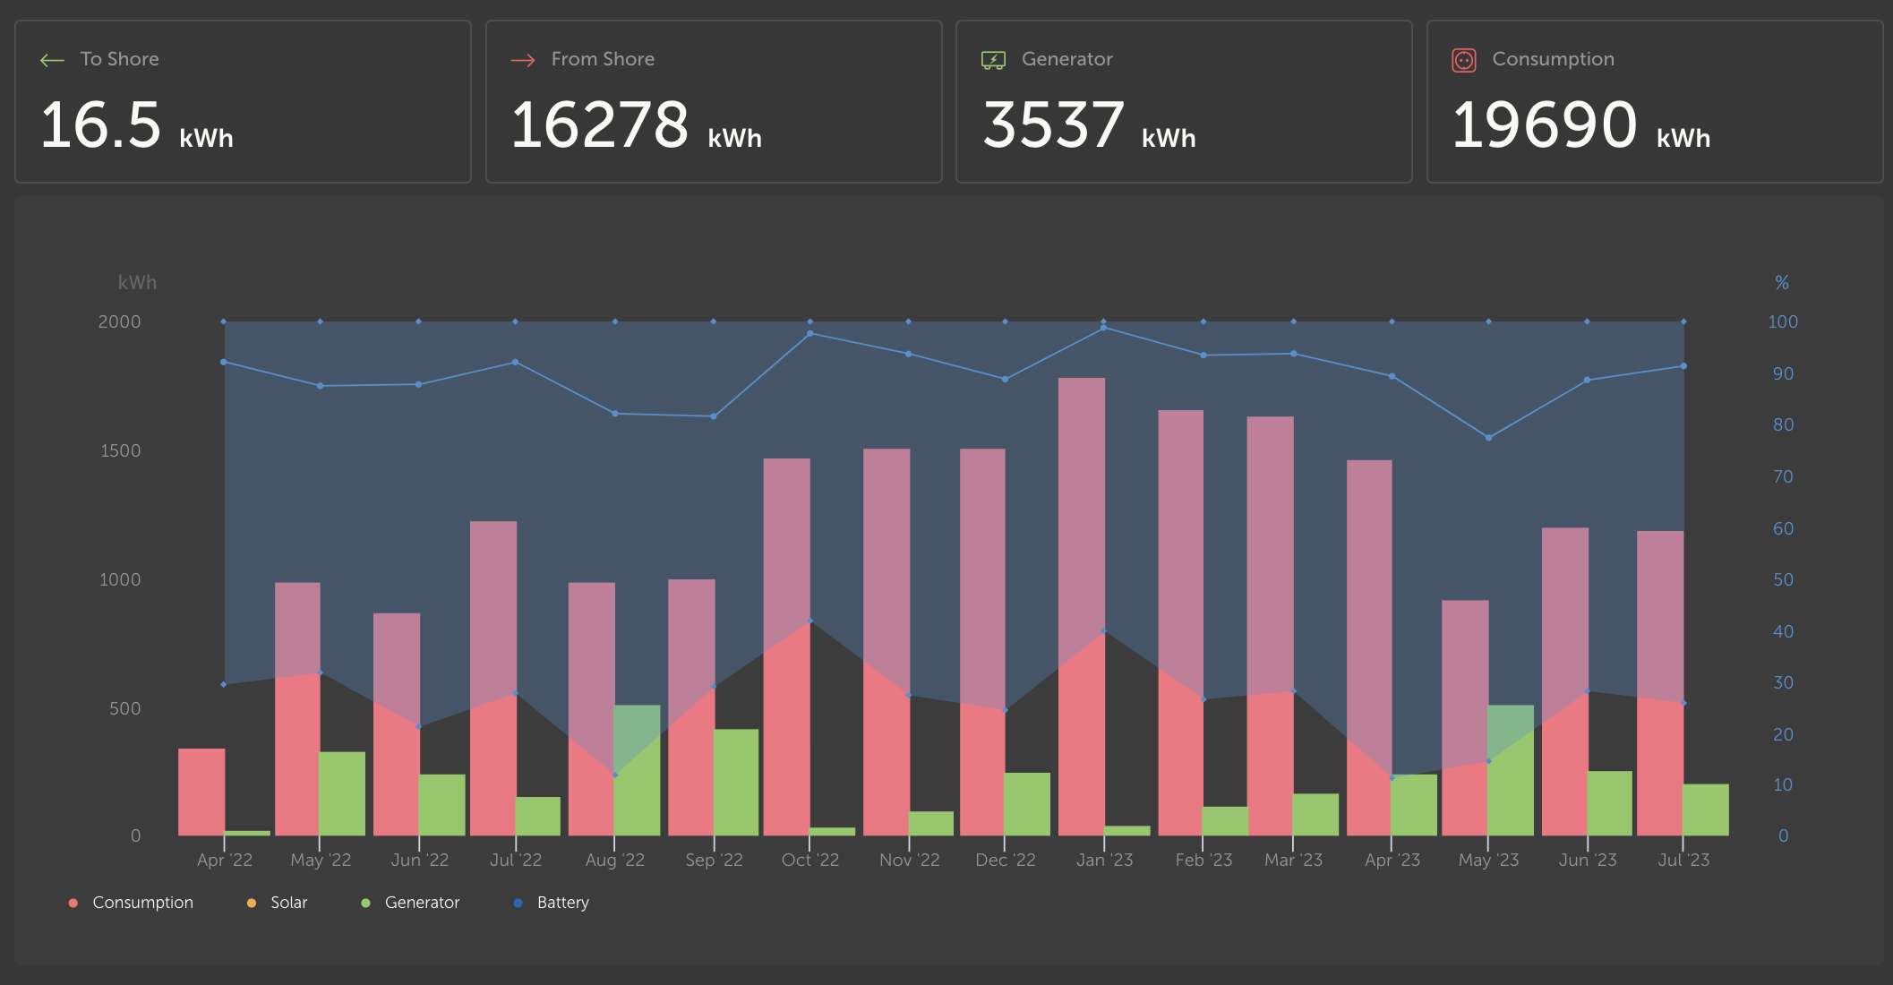
Task: Click the blue Battery legend dot
Action: pyautogui.click(x=518, y=903)
